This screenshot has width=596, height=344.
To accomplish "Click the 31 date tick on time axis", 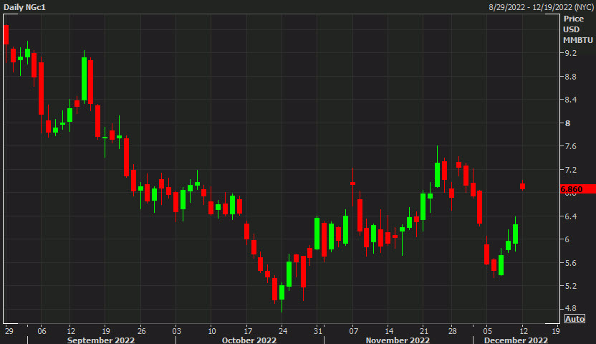I will 318,331.
